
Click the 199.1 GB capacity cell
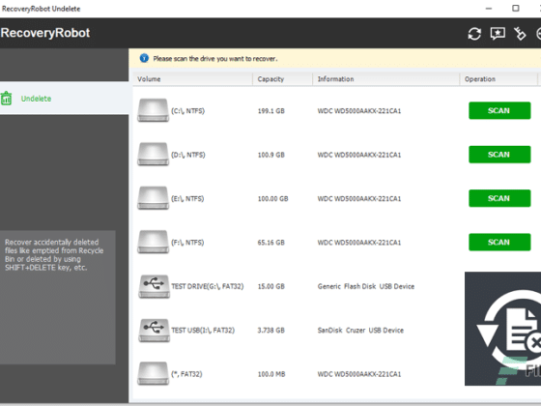[270, 111]
